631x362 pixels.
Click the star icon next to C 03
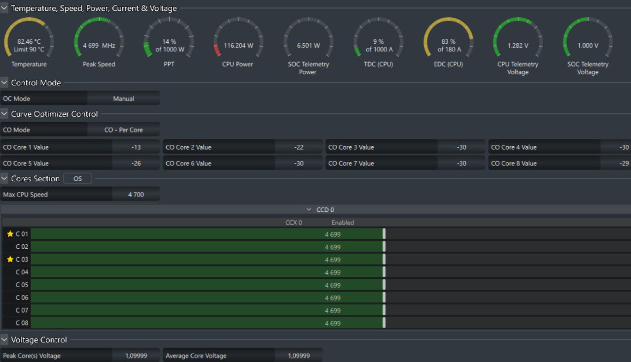coord(10,259)
